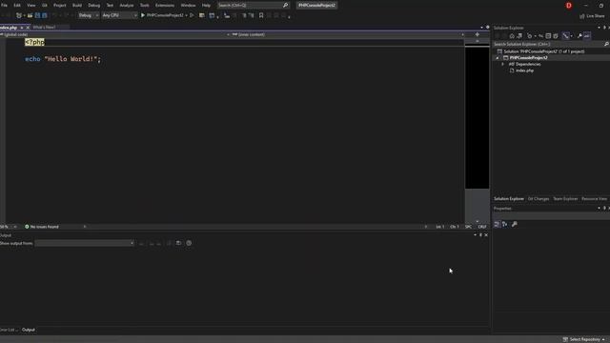Click Collapse All icon in Solution Explorer
Image resolution: width=610 pixels, height=343 pixels.
click(x=548, y=36)
